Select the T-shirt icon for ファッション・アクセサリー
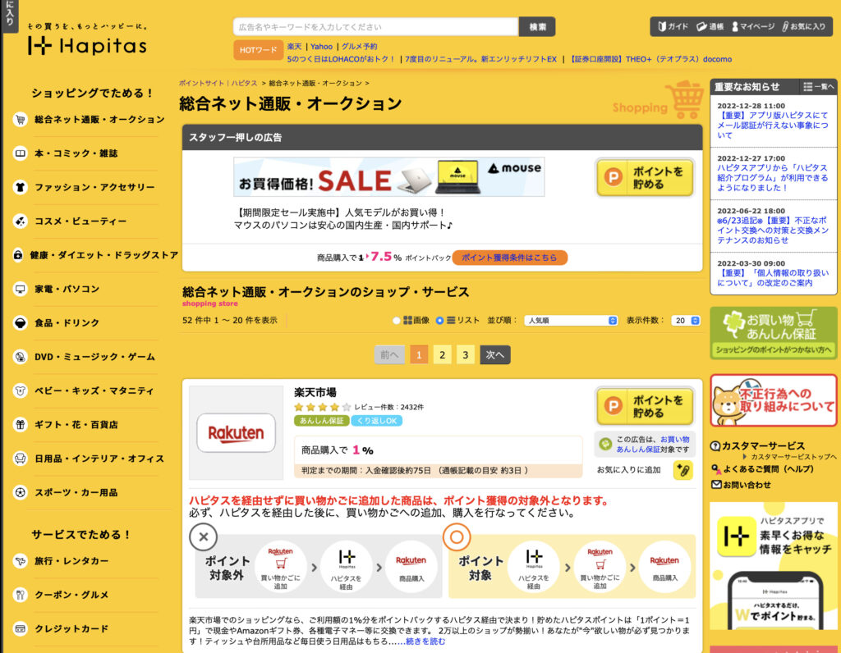 click(x=20, y=187)
